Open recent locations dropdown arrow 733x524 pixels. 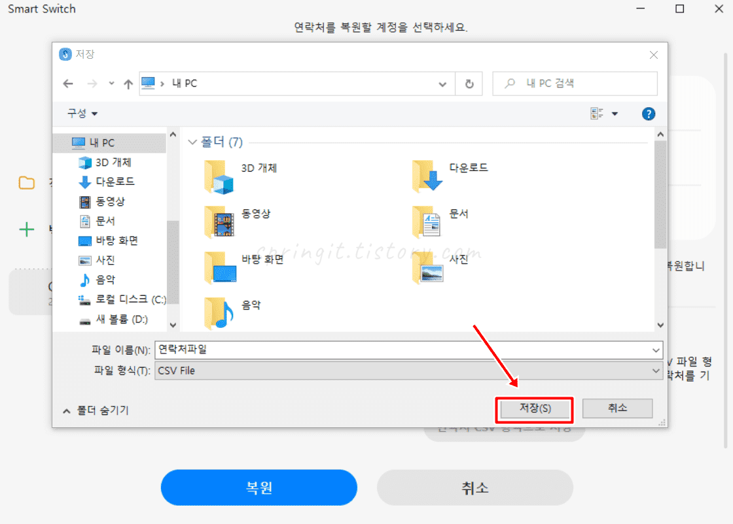click(x=111, y=84)
